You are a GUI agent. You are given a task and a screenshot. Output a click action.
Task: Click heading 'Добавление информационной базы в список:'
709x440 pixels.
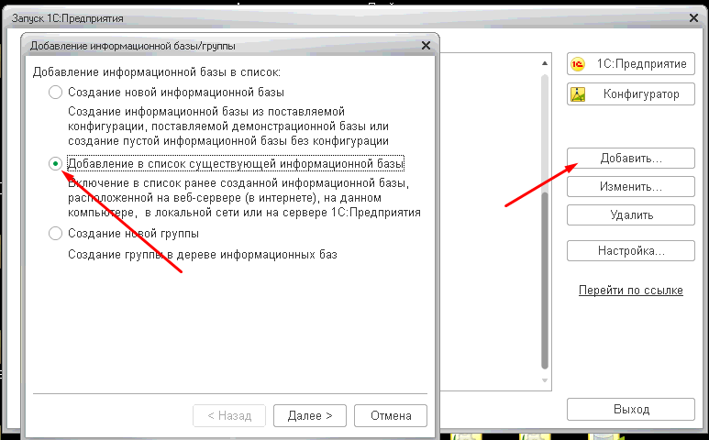(157, 72)
